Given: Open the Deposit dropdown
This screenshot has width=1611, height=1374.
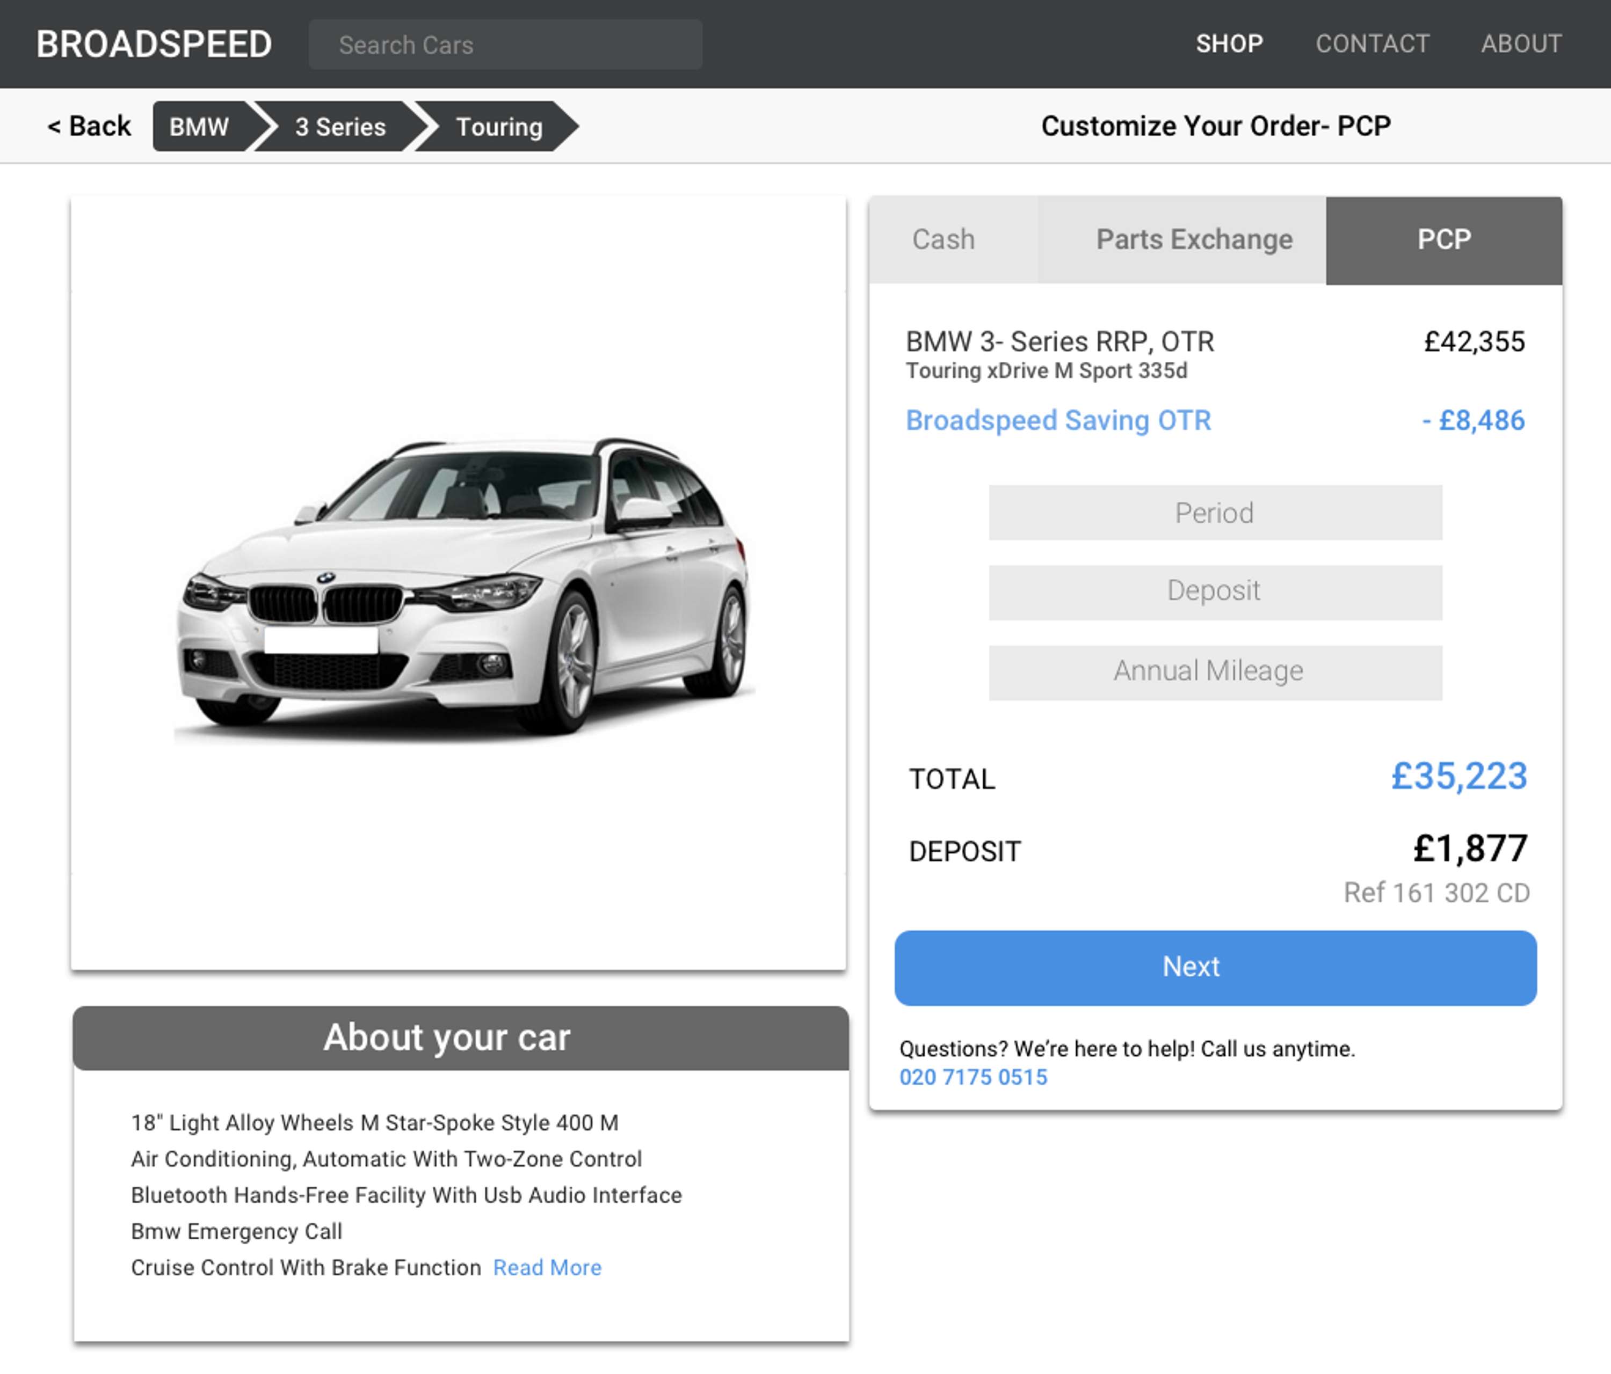Looking at the screenshot, I should click(1215, 592).
